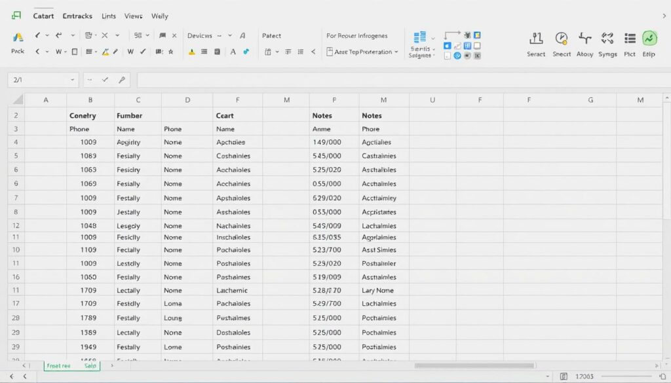Click the blue paint icon beside letter A
The image size is (671, 383).
pos(246,52)
